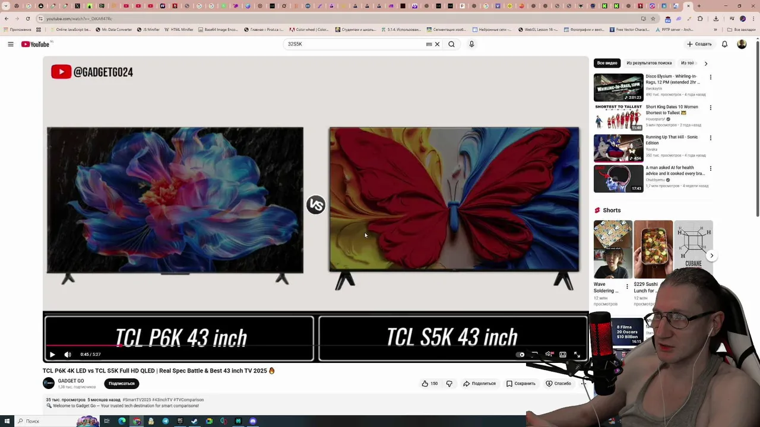Toggle autoplay switch in player
This screenshot has height=427, width=760.
point(521,354)
